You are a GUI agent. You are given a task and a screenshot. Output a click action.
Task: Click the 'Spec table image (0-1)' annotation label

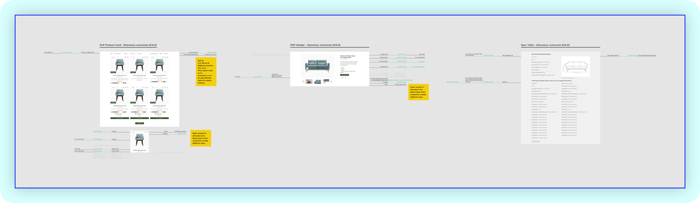[x=613, y=55]
